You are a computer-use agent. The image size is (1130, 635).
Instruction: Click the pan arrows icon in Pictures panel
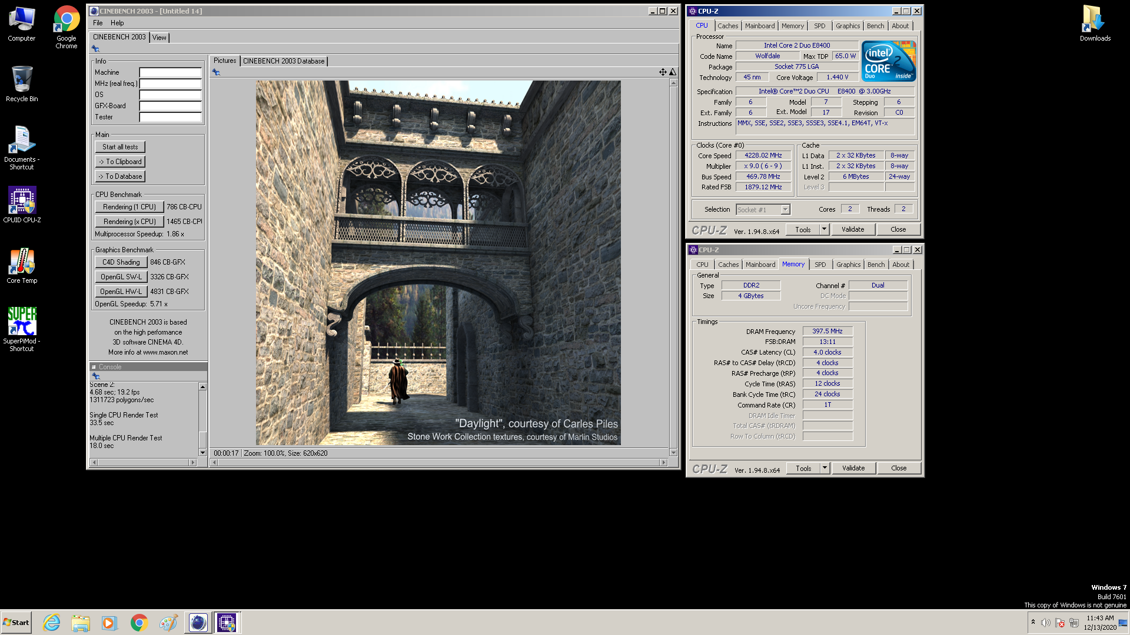663,72
